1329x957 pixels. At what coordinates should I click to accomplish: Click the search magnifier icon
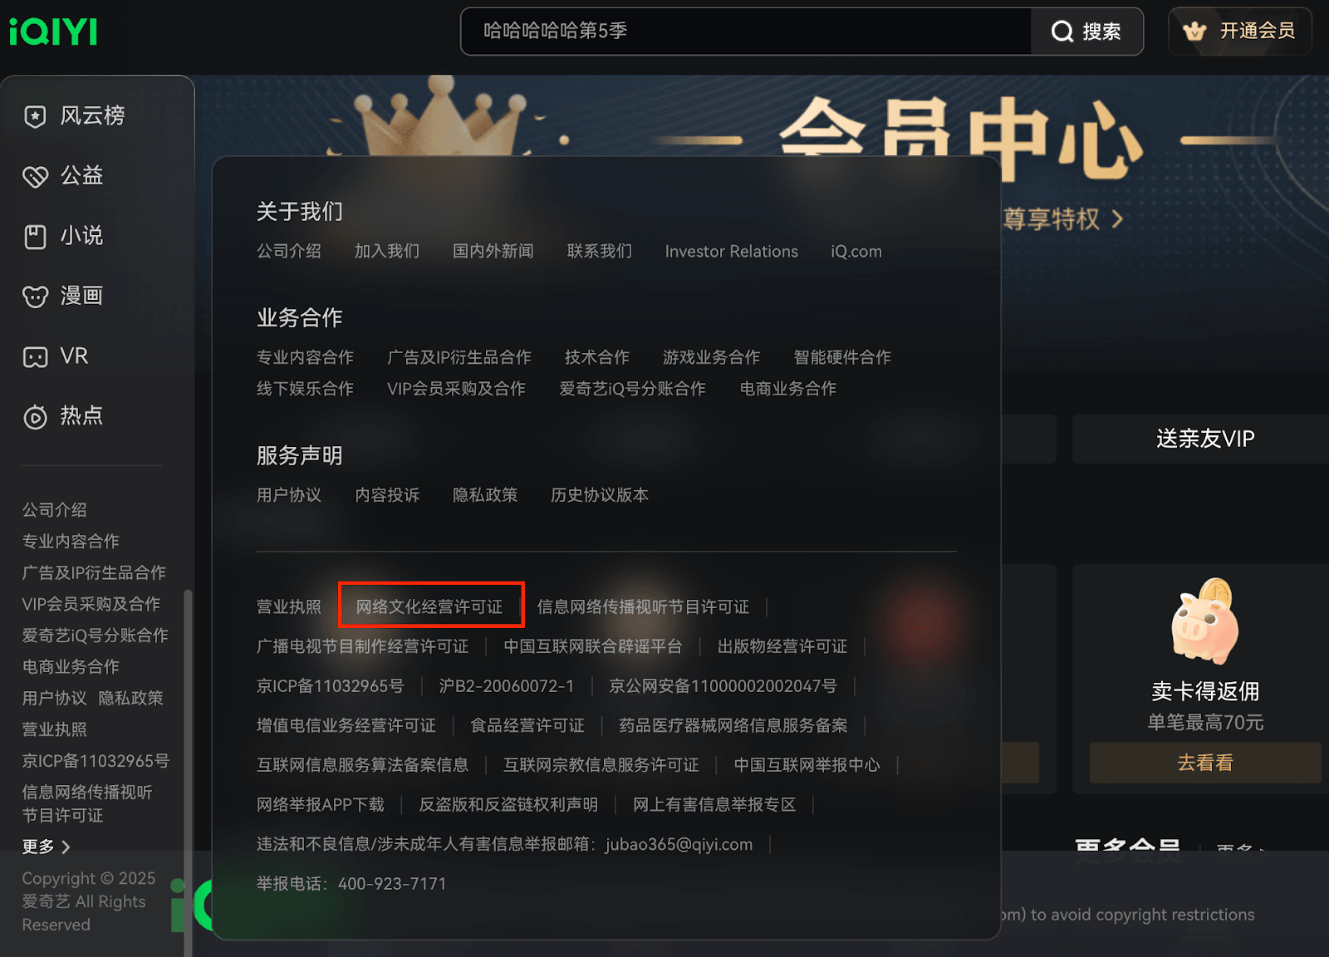click(x=1062, y=32)
